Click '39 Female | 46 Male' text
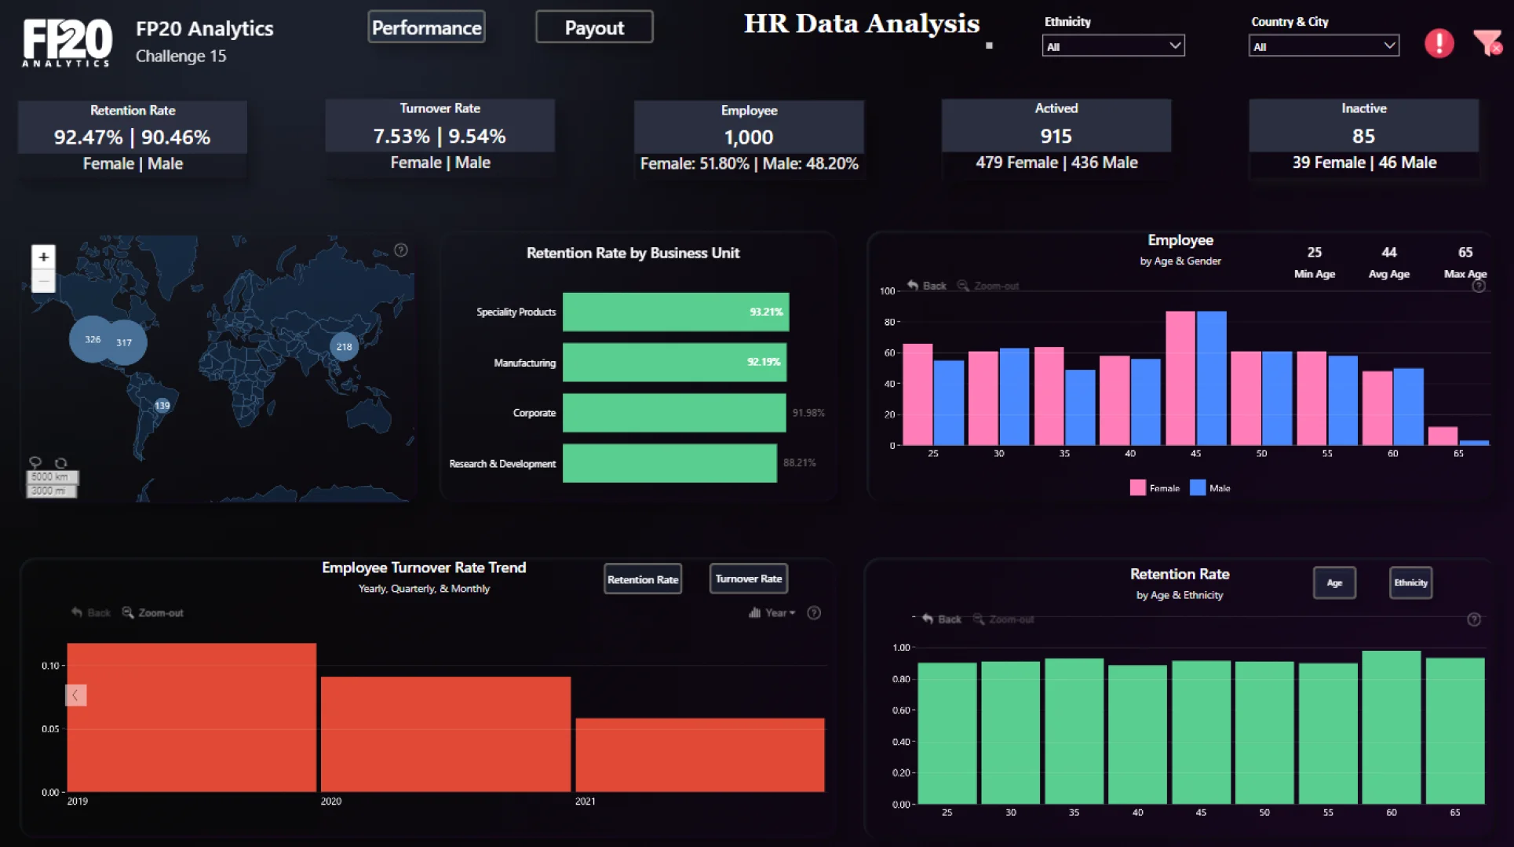Screen dimensions: 1514x847 1364,162
